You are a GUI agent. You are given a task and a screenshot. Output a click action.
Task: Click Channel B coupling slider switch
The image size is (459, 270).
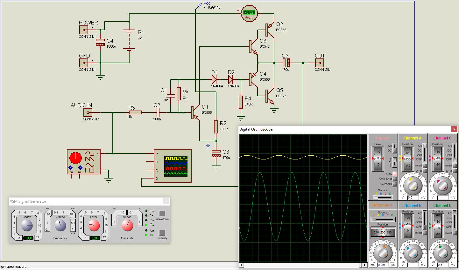(x=424, y=220)
